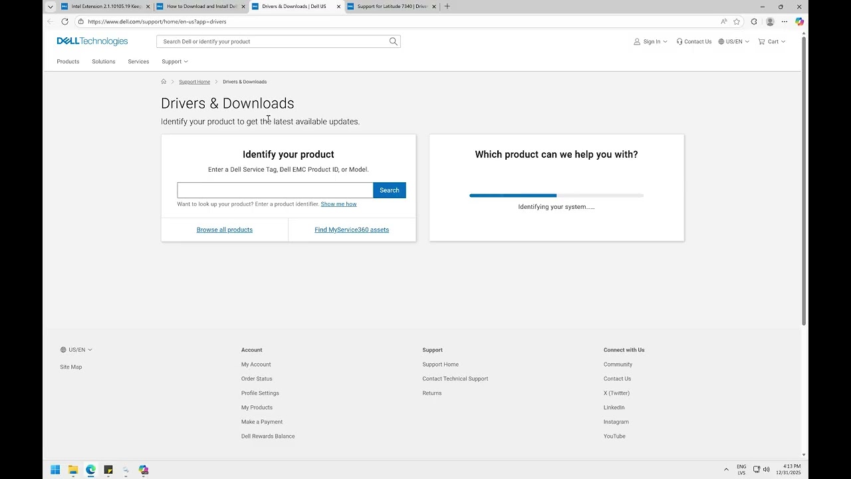
Task: Open the browser profile avatar
Action: pos(770,21)
